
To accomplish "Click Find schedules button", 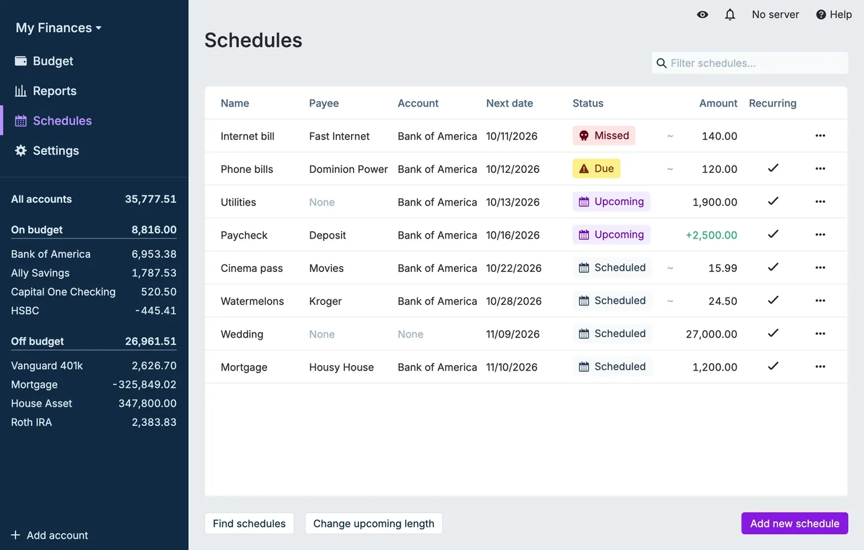I will pos(249,523).
